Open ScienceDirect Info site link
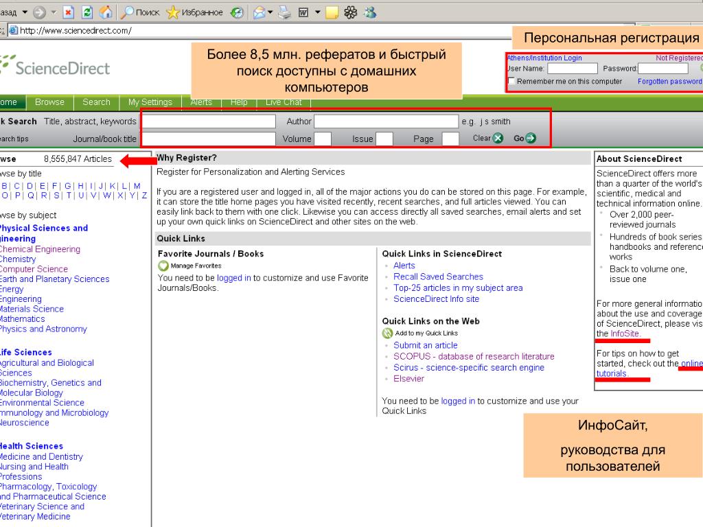Image resolution: width=703 pixels, height=527 pixels. [436, 299]
